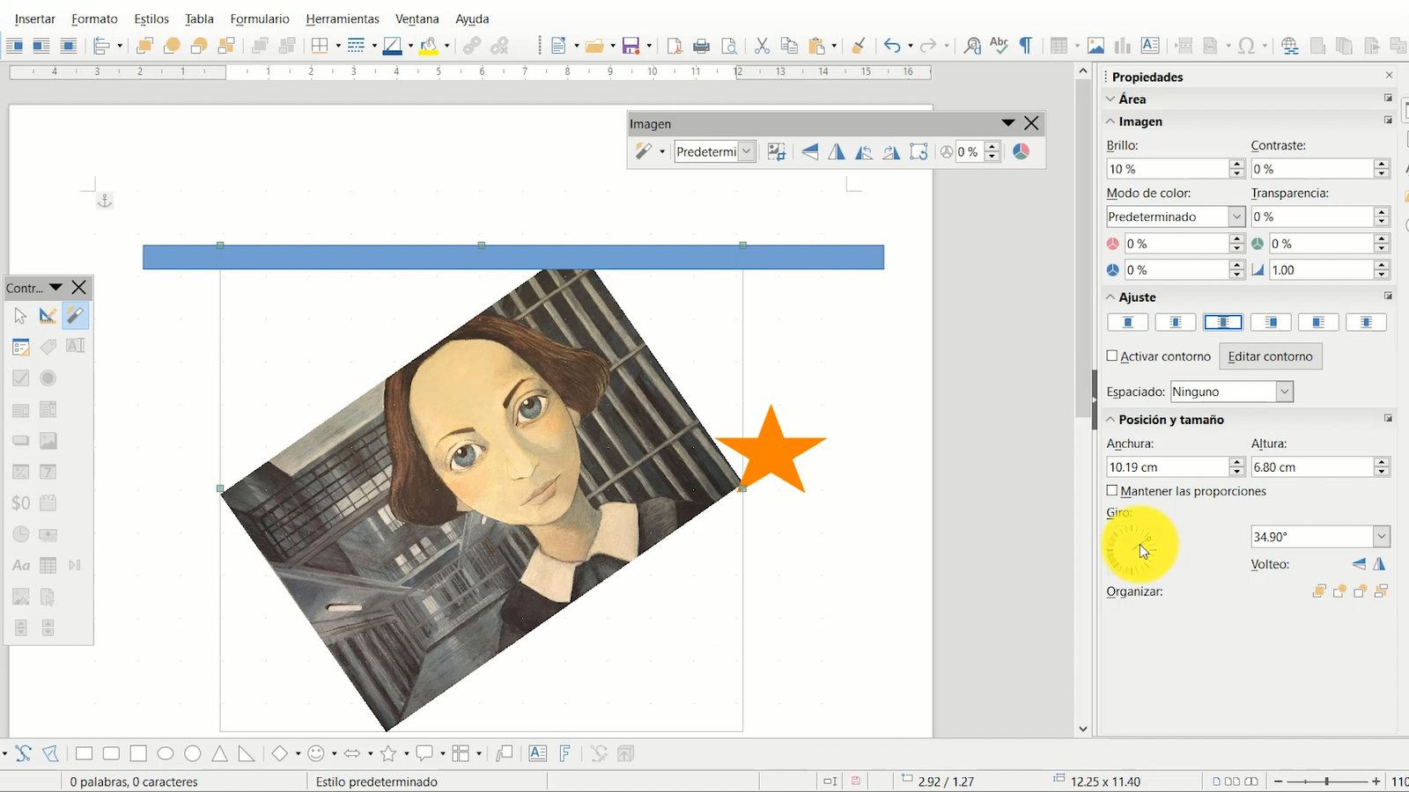This screenshot has height=792, width=1409.
Task: Click the Save floppy disk icon
Action: coord(631,46)
